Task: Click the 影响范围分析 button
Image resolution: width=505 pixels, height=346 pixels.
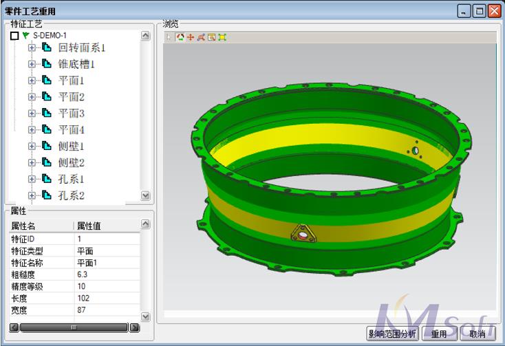Action: [392, 334]
